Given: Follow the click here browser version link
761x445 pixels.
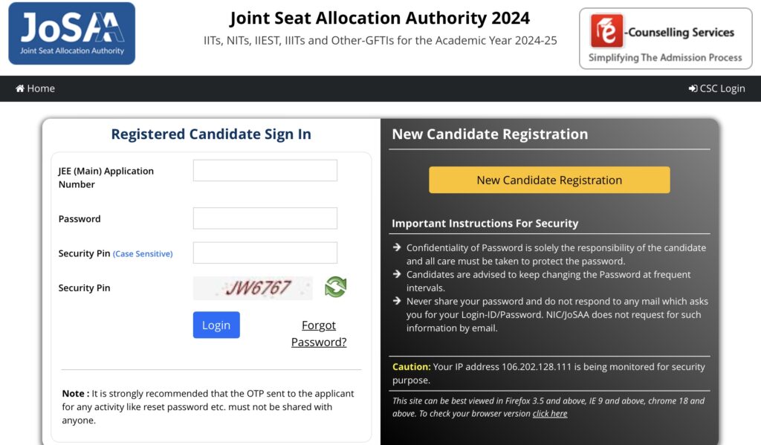Looking at the screenshot, I should pyautogui.click(x=550, y=414).
